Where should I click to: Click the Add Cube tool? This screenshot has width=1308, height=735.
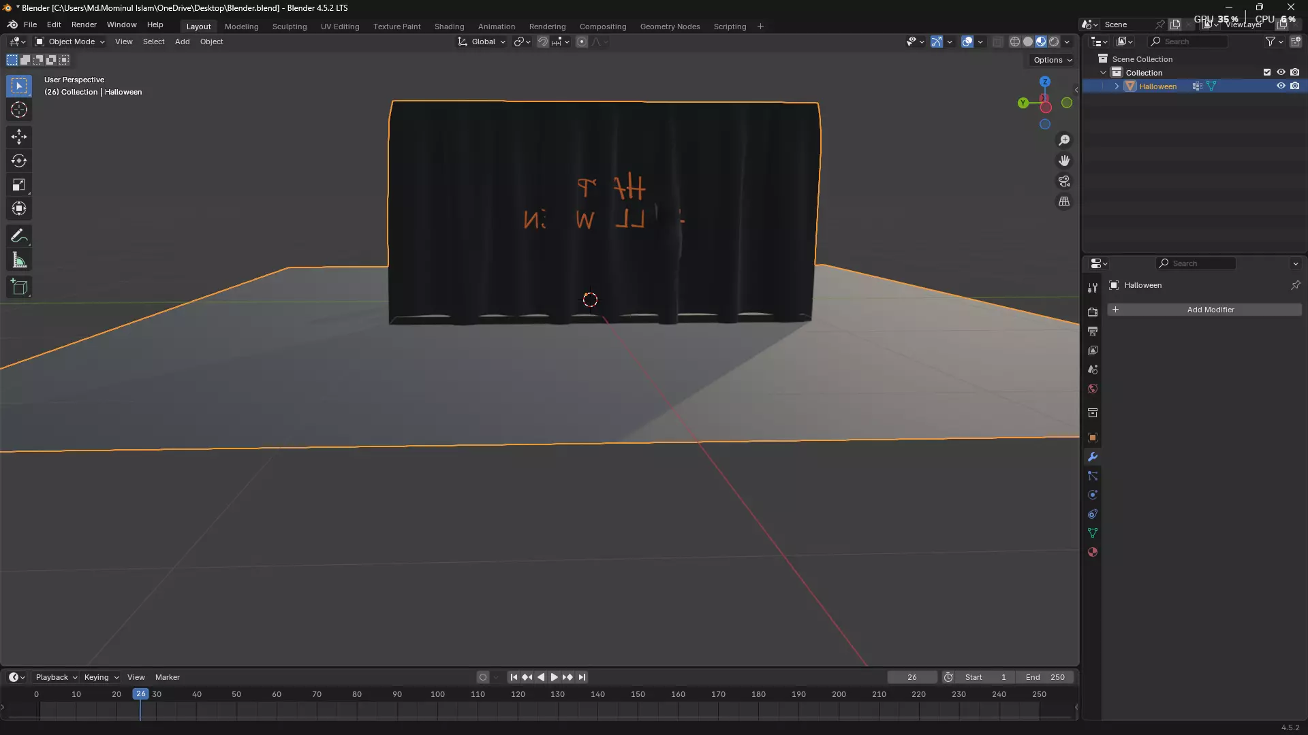click(x=19, y=287)
